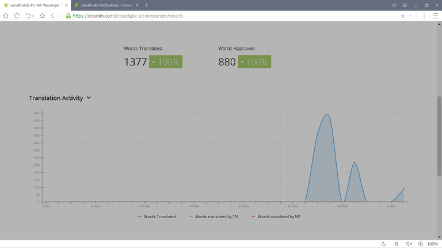Click the highest chart data point near 550

pyautogui.click(x=330, y=118)
